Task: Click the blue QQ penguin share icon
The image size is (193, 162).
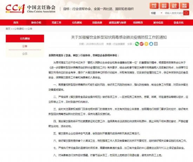Action: (x=151, y=44)
